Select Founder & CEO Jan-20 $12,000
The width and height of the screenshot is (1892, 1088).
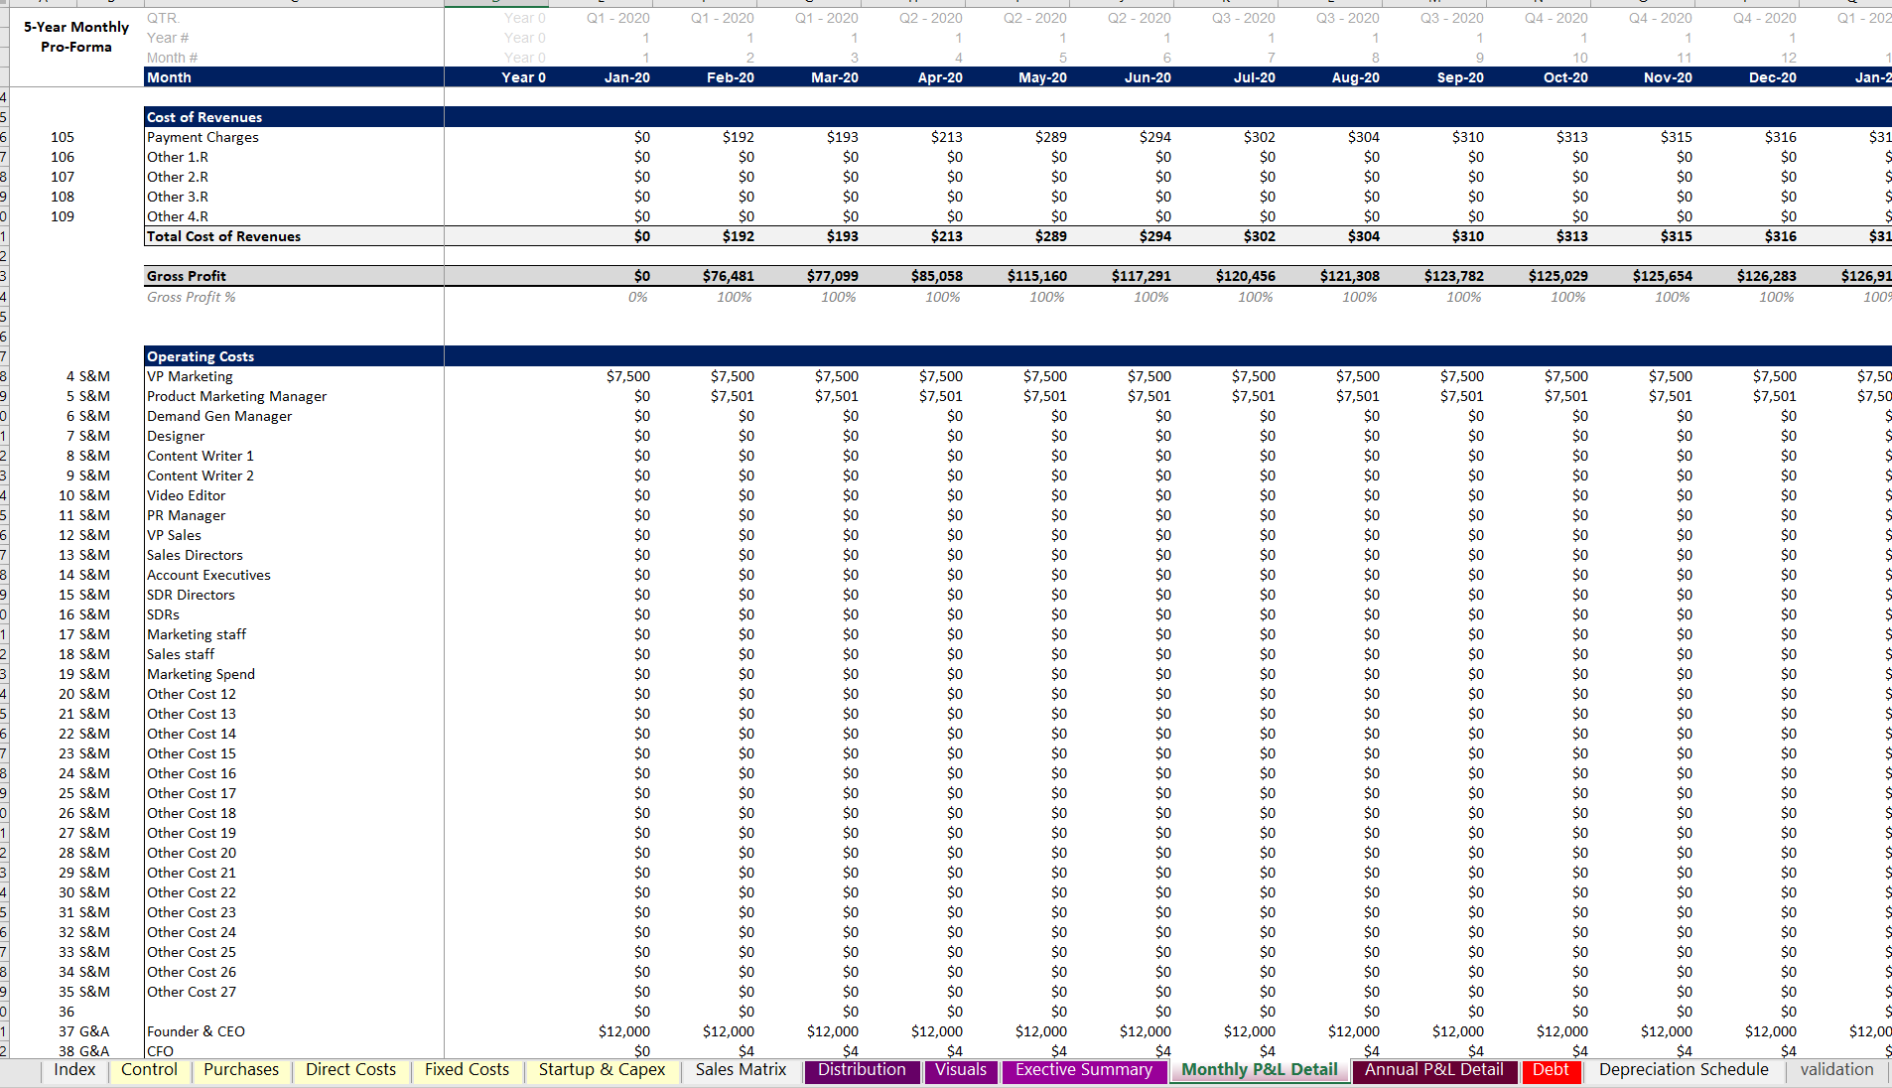(624, 1031)
